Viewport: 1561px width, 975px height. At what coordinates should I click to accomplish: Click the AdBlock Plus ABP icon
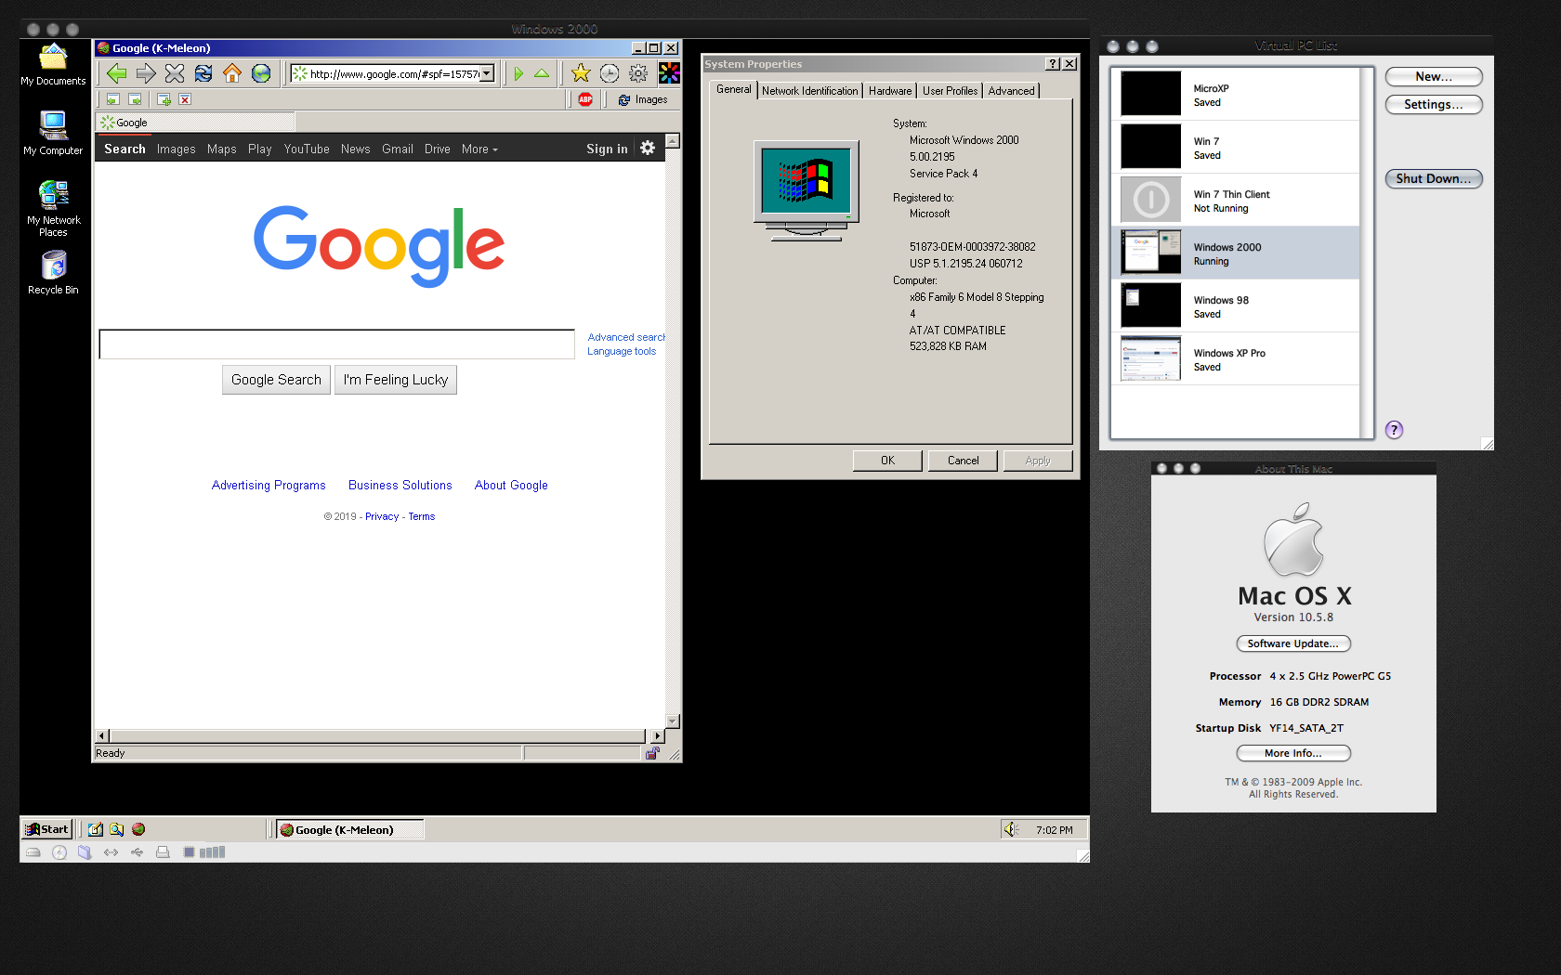click(x=585, y=99)
